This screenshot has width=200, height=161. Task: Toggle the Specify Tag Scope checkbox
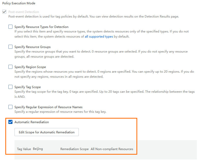(10, 87)
